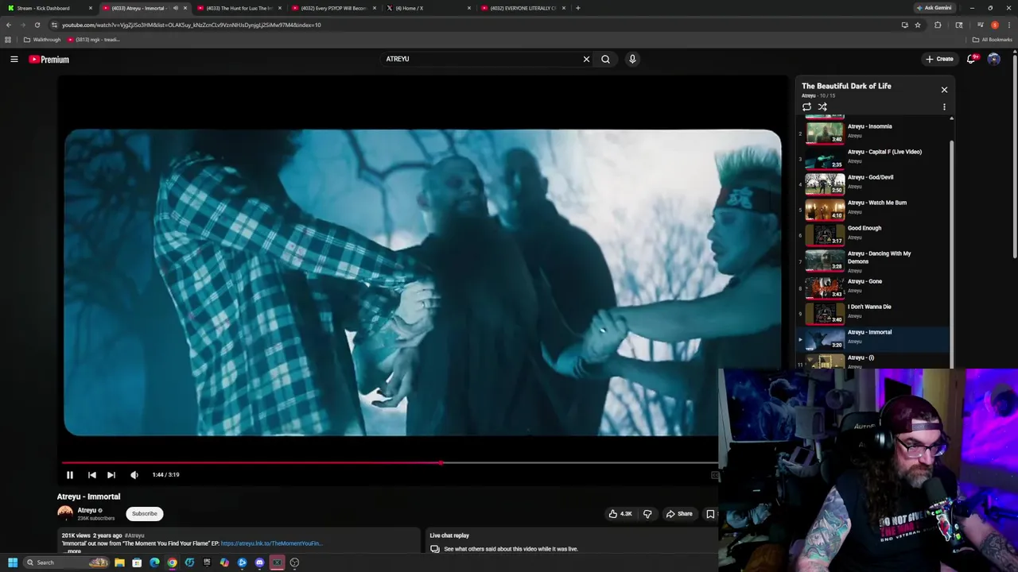1018x572 pixels.
Task: Open File Explorer from the taskbar
Action: click(x=119, y=562)
